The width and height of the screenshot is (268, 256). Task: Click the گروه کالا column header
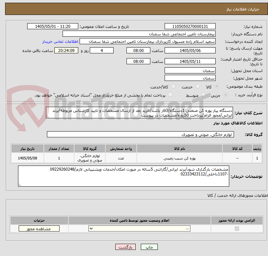(90, 149)
